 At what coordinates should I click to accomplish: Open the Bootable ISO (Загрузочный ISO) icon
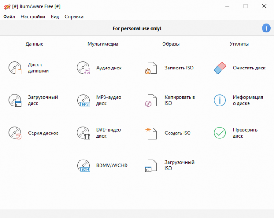click(x=151, y=165)
